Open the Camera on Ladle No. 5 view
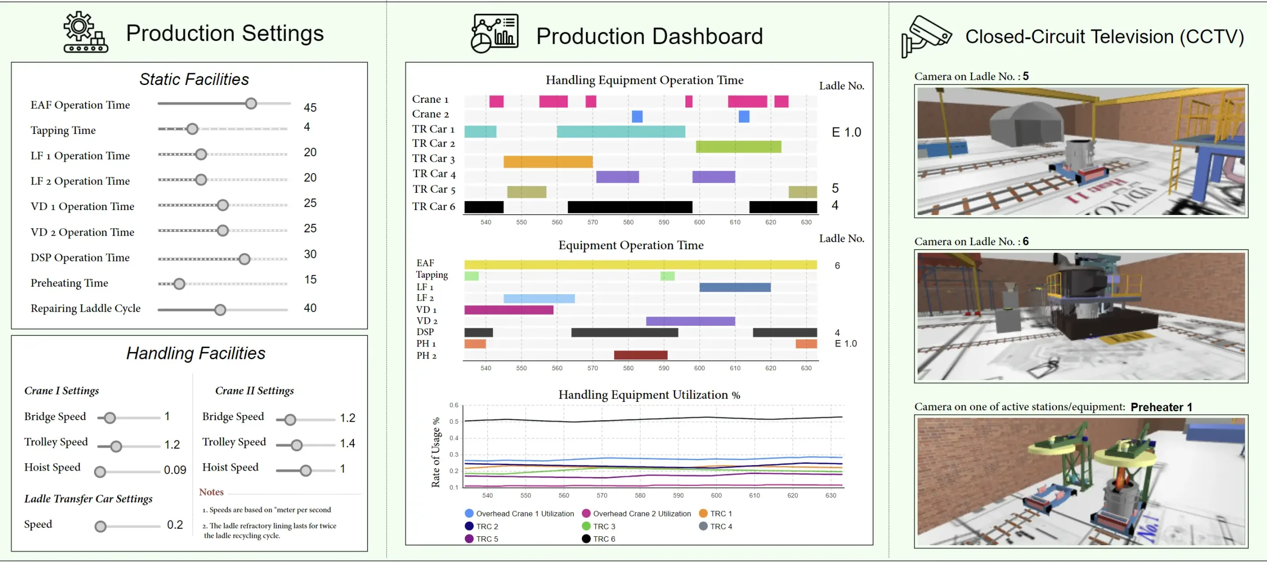 point(1081,151)
